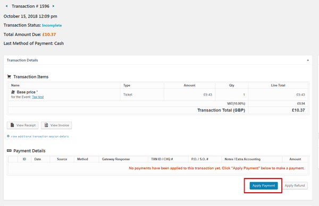Click the VAT(10.00%) label
The height and width of the screenshot is (206, 319).
click(x=236, y=104)
